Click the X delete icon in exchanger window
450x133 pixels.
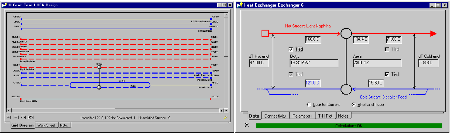point(247,125)
